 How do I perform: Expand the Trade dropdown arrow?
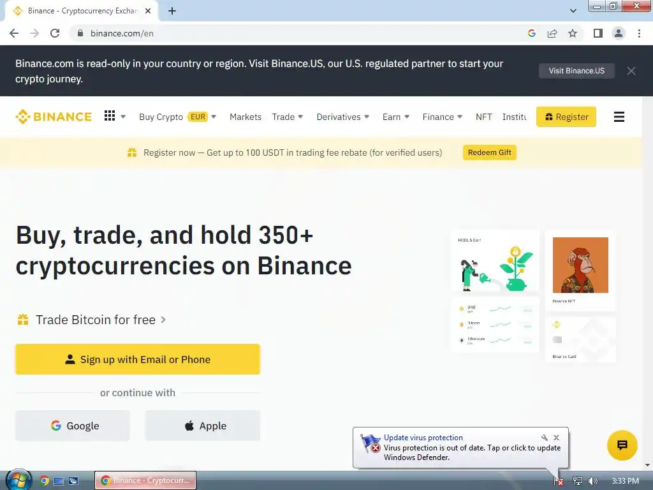[x=301, y=117]
